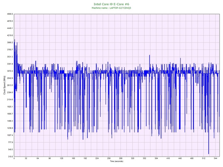Click the 256 seconds x-axis tick label
Viewport: 223px width, 167px height.
point(109,158)
